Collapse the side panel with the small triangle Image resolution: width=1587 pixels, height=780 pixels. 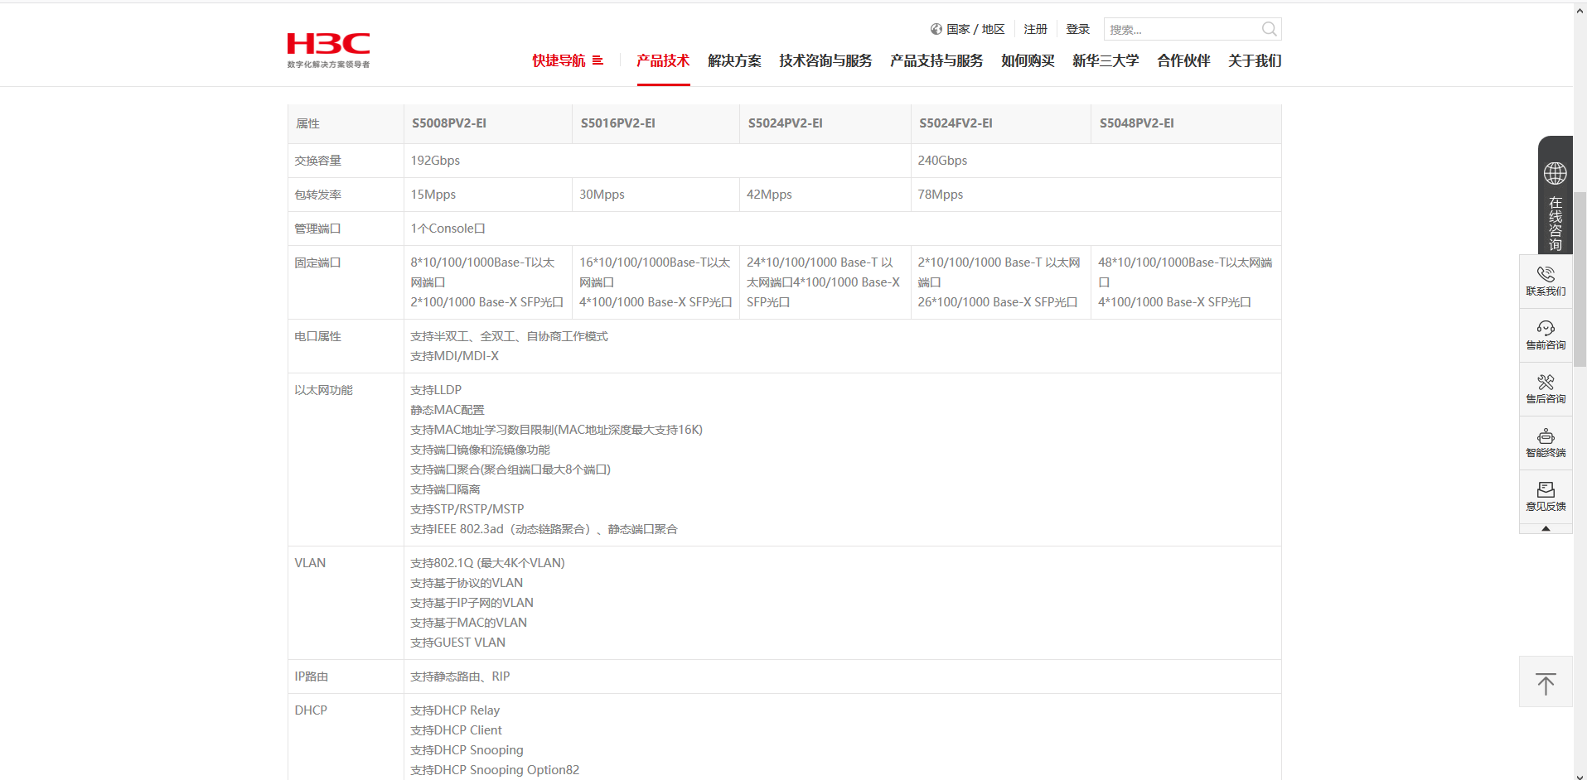click(1546, 528)
